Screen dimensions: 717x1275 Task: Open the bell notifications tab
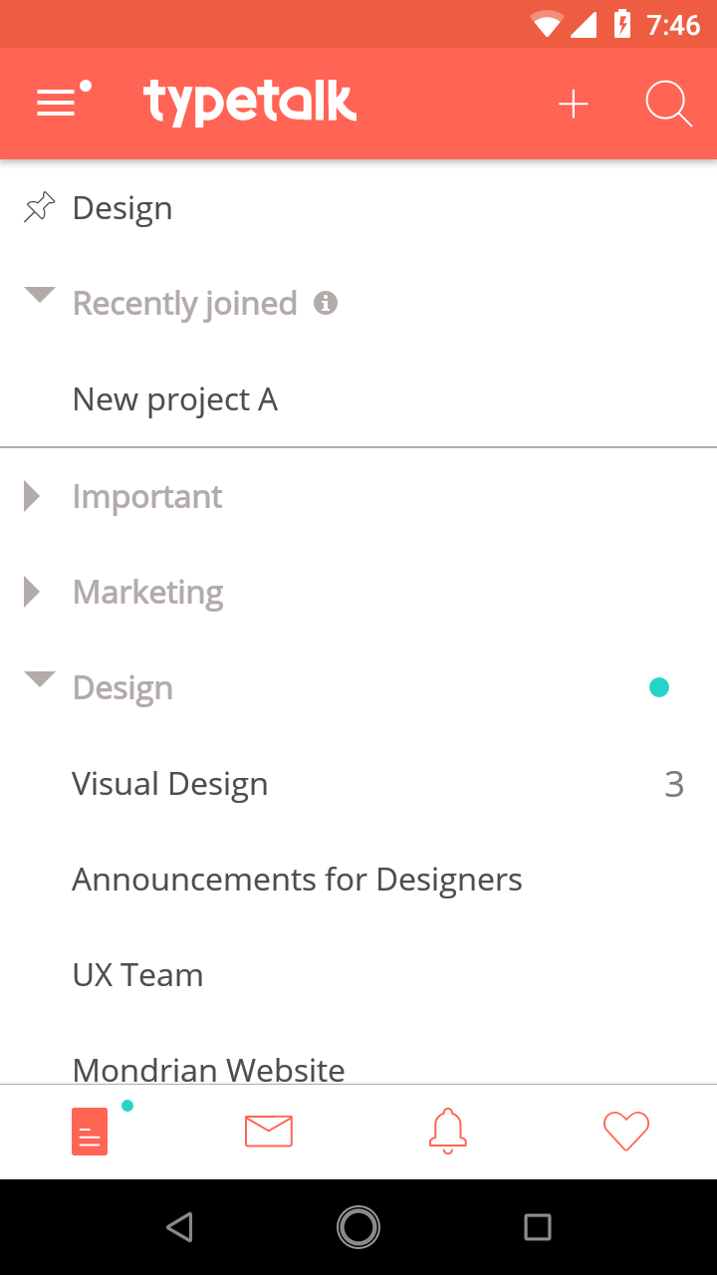pyautogui.click(x=448, y=1131)
